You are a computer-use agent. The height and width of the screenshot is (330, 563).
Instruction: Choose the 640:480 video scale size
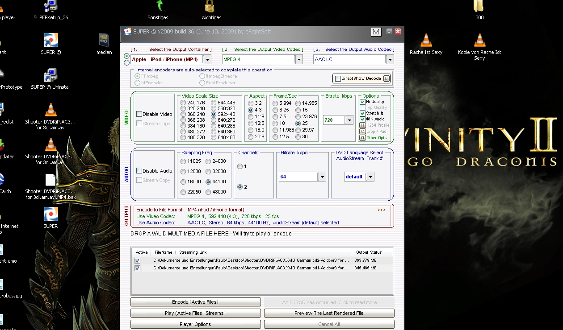point(214,137)
